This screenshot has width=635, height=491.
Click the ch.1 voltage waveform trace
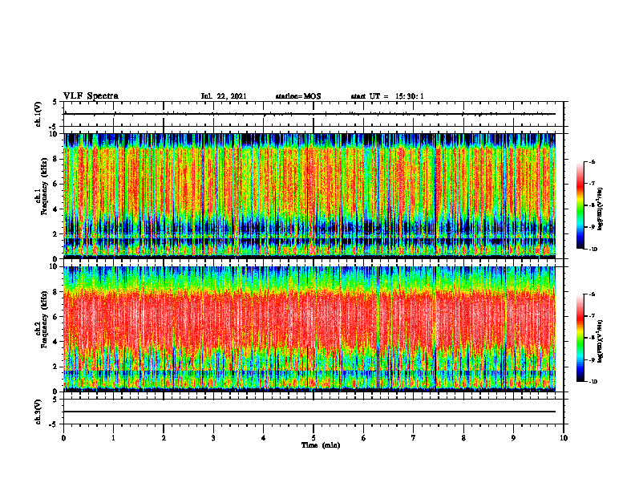point(309,114)
